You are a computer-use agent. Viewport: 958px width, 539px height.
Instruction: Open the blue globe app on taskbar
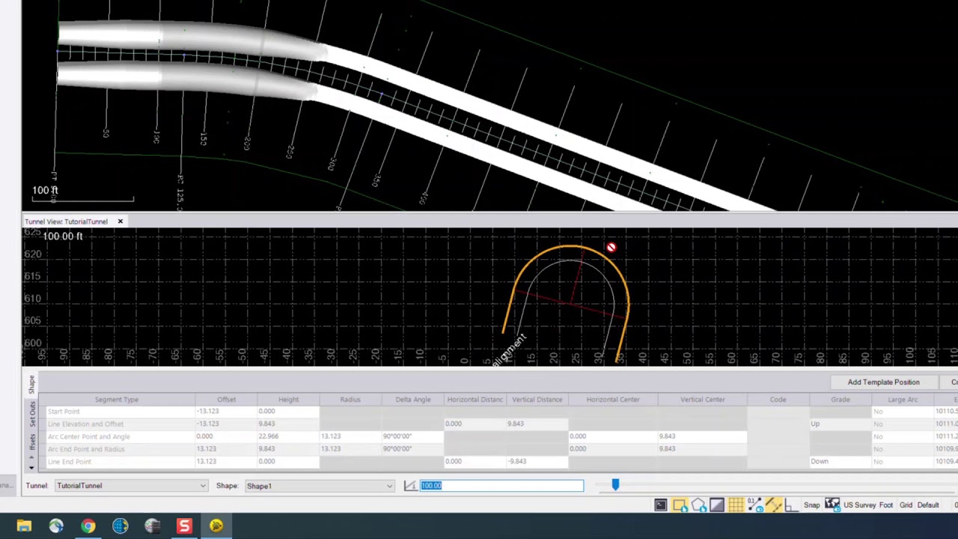click(x=120, y=526)
